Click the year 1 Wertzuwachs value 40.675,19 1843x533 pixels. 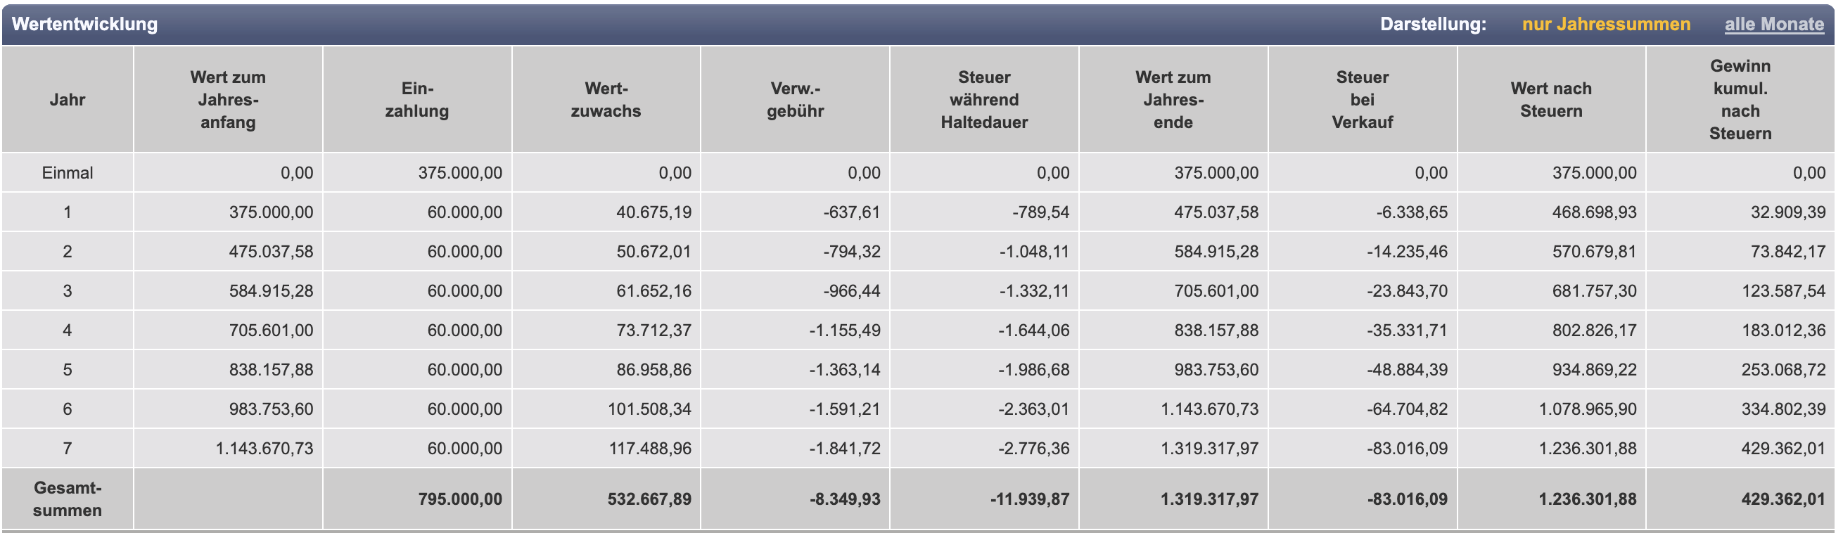[653, 212]
